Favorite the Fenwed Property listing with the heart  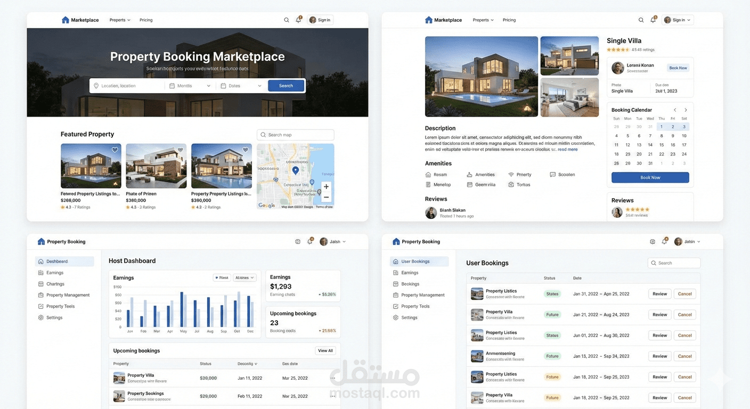pos(115,150)
